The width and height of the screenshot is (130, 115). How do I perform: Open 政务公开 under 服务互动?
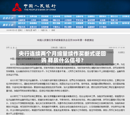pos(22,23)
